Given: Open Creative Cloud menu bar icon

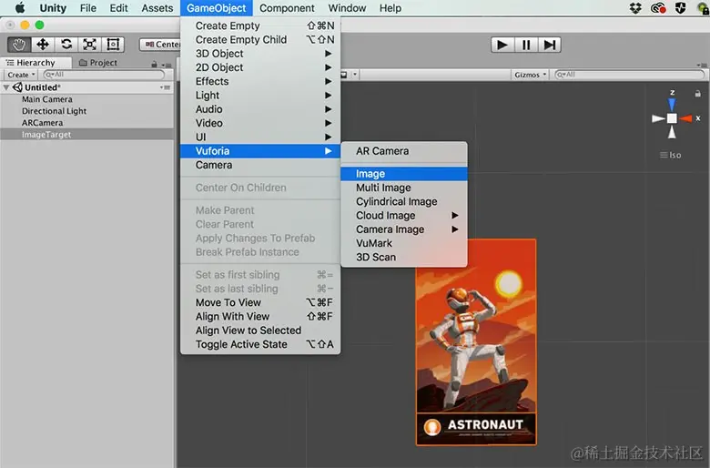Looking at the screenshot, I should tap(658, 7).
